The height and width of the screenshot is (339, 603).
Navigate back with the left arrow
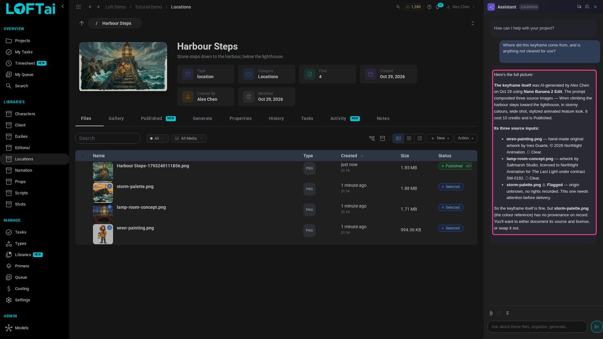pos(90,7)
